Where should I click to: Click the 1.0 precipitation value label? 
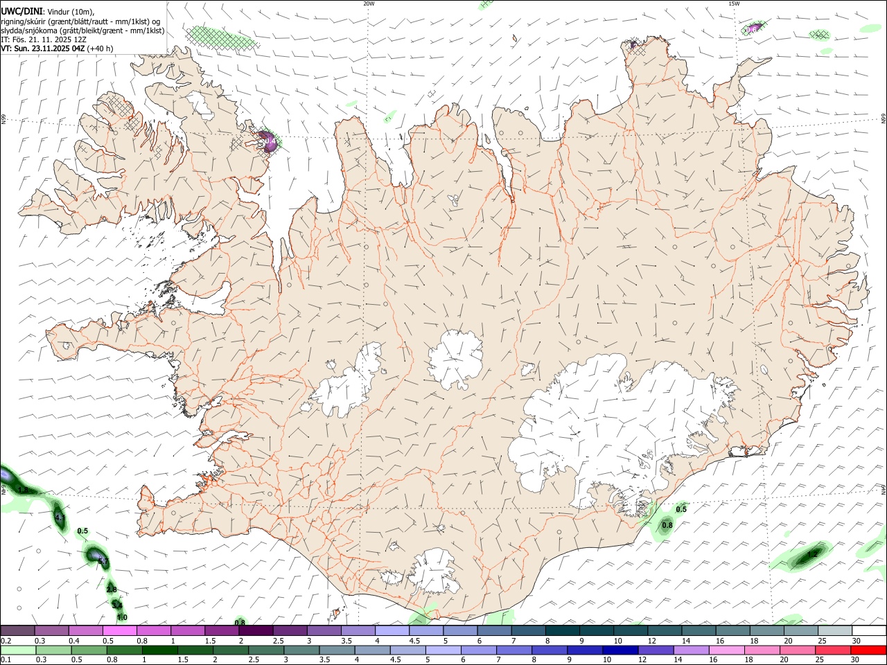[122, 617]
